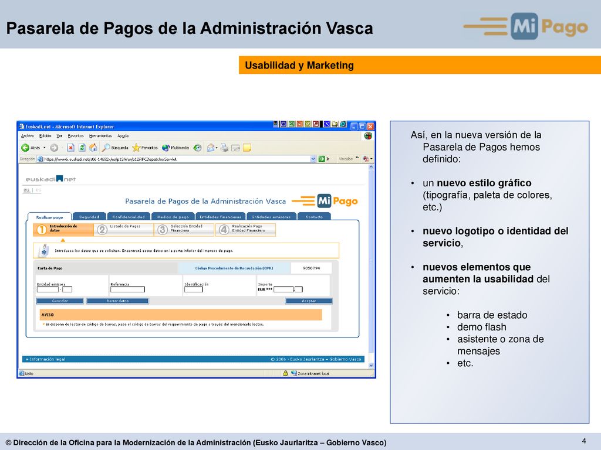Click the page icon in address bar
601x450 pixels.
(x=40, y=159)
